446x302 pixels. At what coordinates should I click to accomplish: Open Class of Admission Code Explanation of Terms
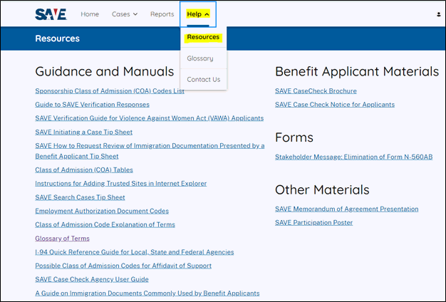click(x=105, y=224)
